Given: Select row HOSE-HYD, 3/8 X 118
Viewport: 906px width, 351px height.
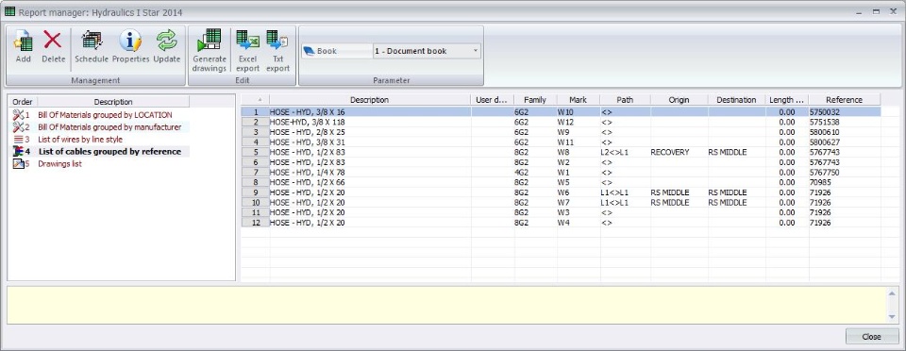Looking at the screenshot, I should click(x=561, y=122).
